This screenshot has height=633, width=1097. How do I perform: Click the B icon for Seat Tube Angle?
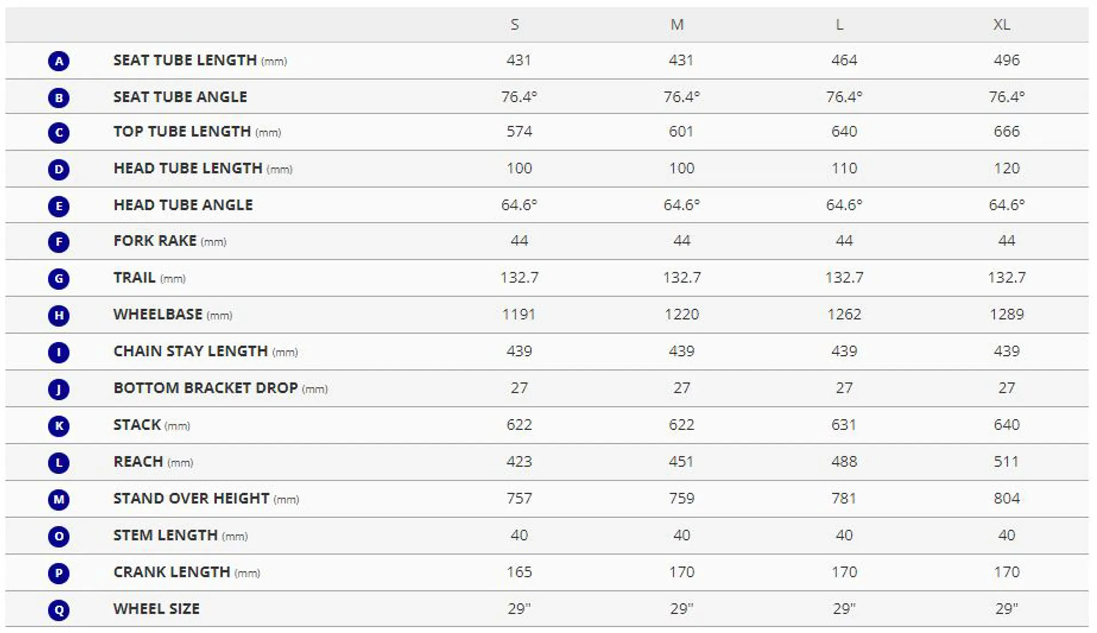tap(59, 98)
